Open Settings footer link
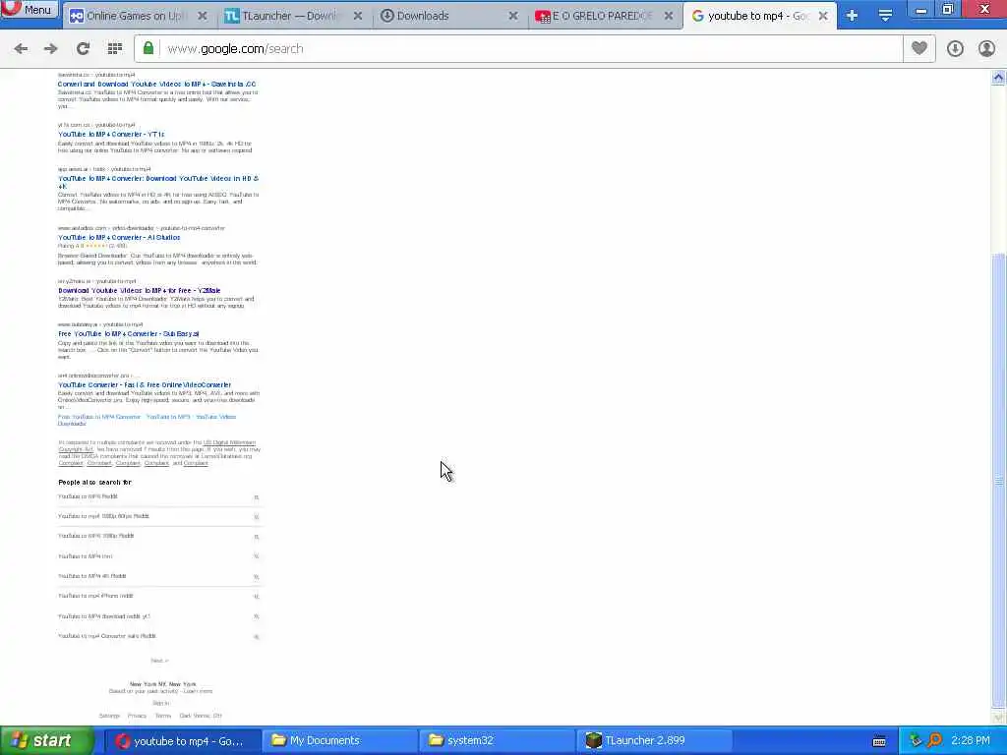This screenshot has width=1007, height=755. 109,716
